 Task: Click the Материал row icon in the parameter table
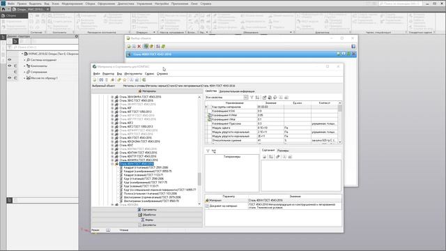(x=207, y=200)
